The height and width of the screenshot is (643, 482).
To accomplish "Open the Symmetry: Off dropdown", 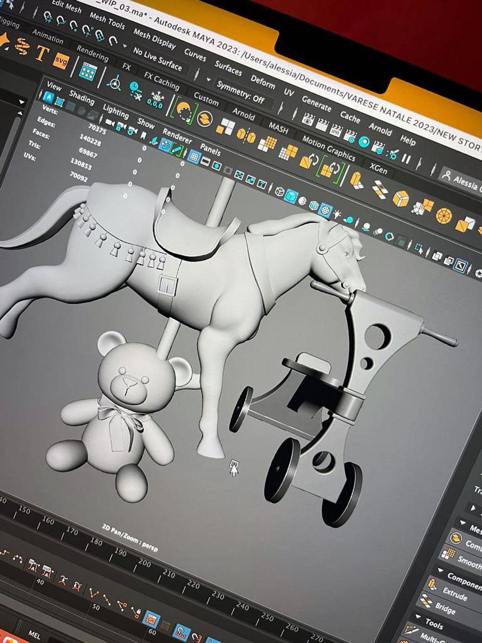I will pyautogui.click(x=241, y=93).
